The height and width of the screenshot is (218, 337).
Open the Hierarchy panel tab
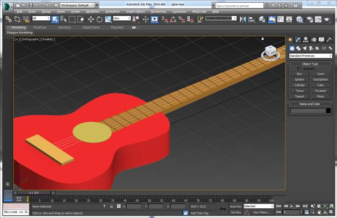click(x=306, y=40)
